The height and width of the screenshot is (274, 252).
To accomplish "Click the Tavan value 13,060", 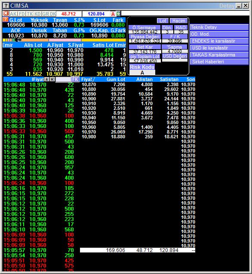I will coord(60,25).
